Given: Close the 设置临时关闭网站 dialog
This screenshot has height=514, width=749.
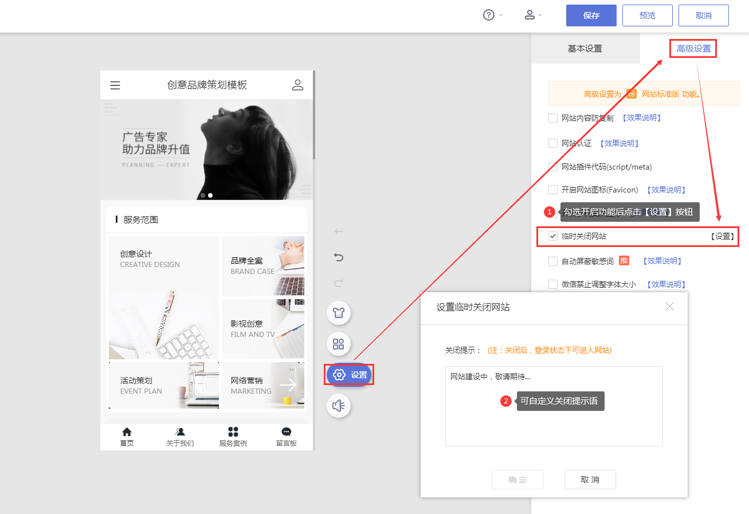Looking at the screenshot, I should click(669, 307).
